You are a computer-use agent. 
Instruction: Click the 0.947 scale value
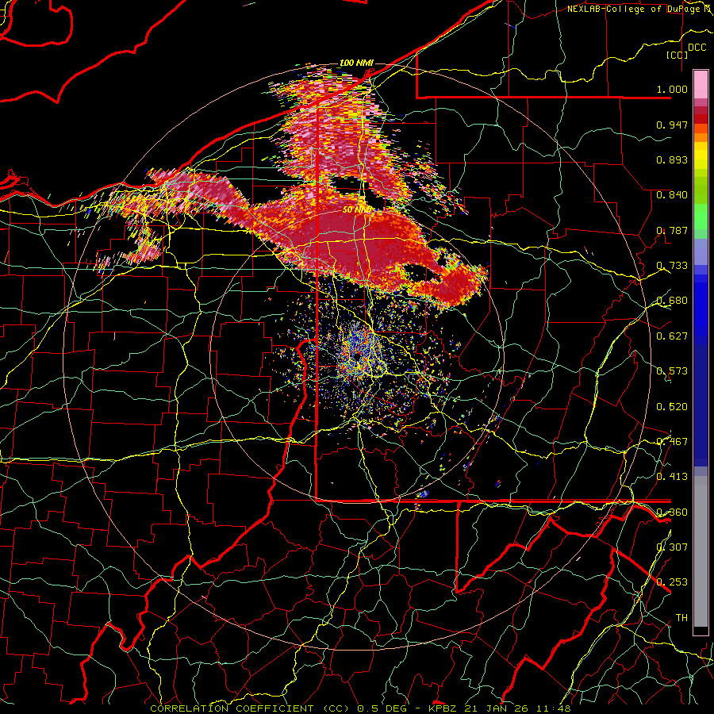tap(672, 125)
